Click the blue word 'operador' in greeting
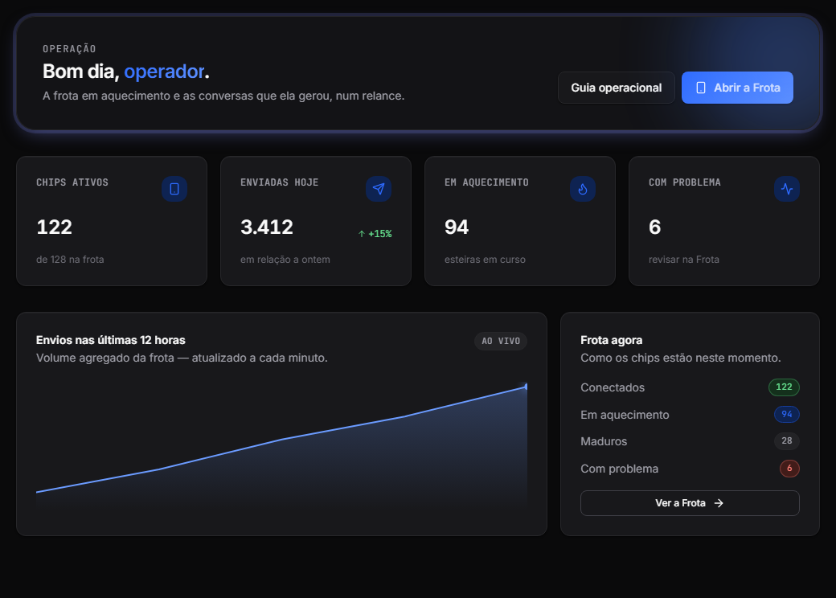This screenshot has height=598, width=836. (164, 72)
